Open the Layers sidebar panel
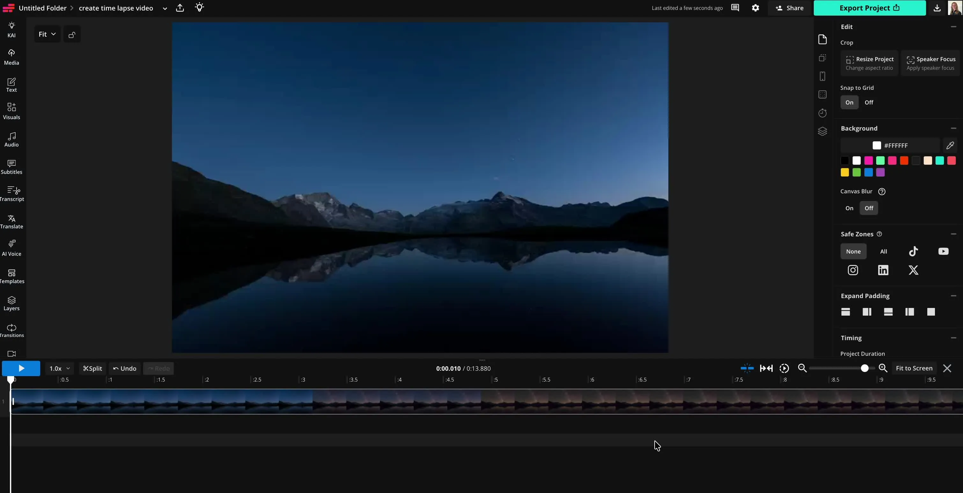The width and height of the screenshot is (963, 493). coord(11,304)
